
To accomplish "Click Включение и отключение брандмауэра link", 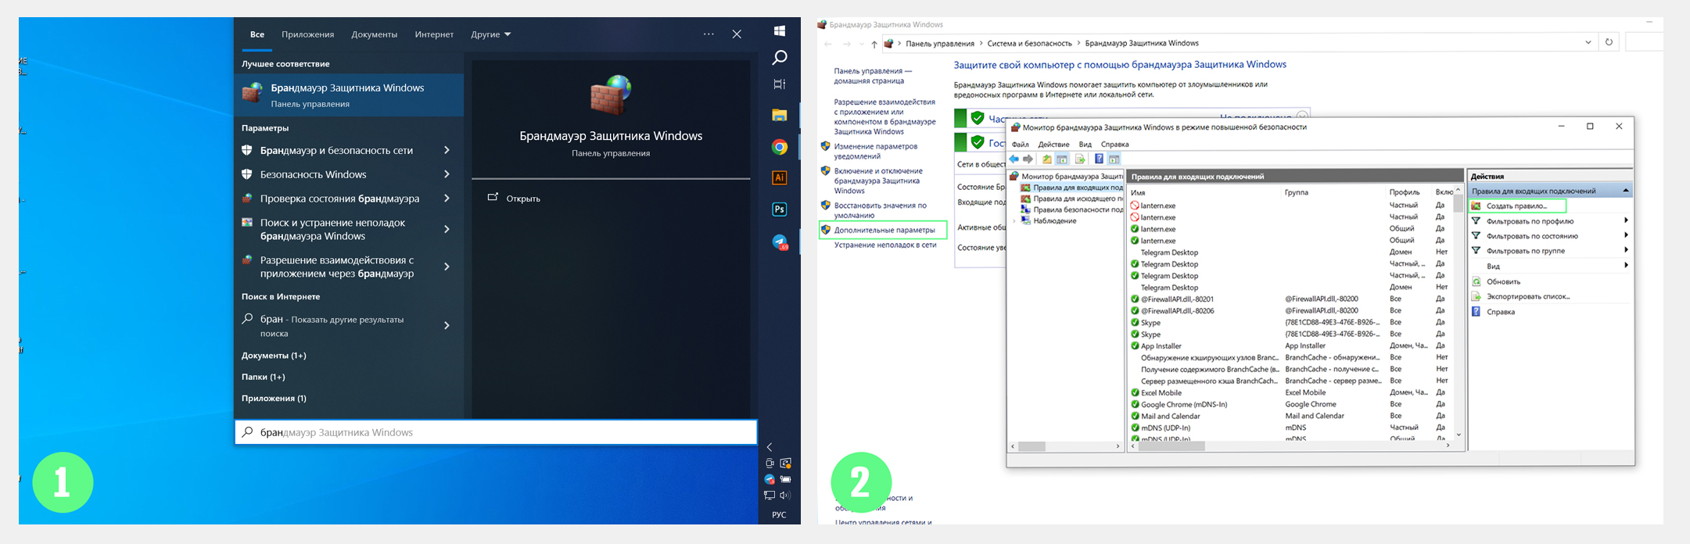I will tap(878, 181).
